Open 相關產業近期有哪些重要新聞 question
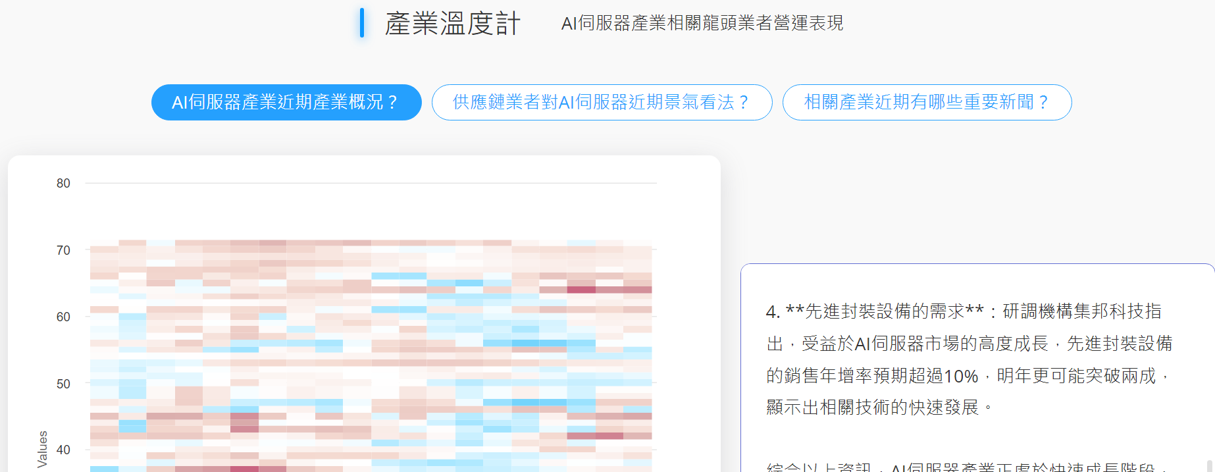Screen dimensions: 1215x472 tap(927, 102)
